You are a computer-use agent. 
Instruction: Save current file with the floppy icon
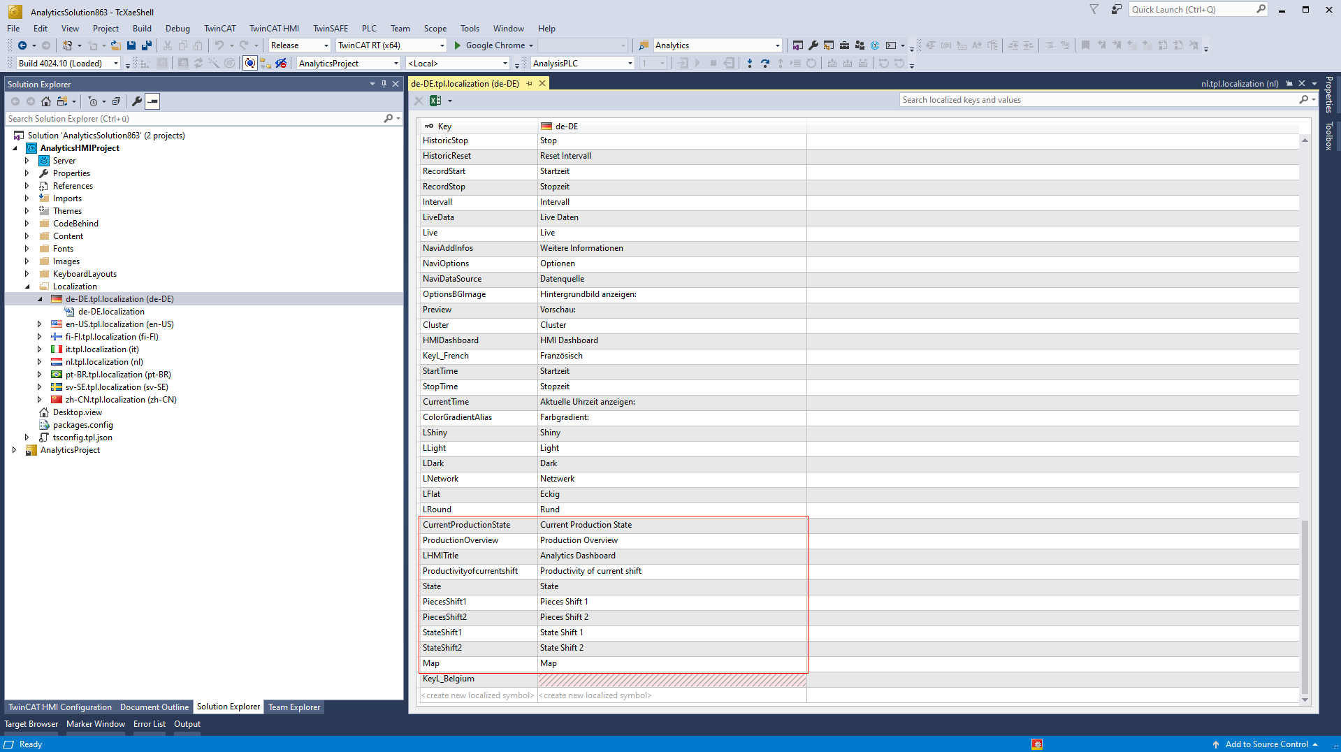[x=131, y=45]
